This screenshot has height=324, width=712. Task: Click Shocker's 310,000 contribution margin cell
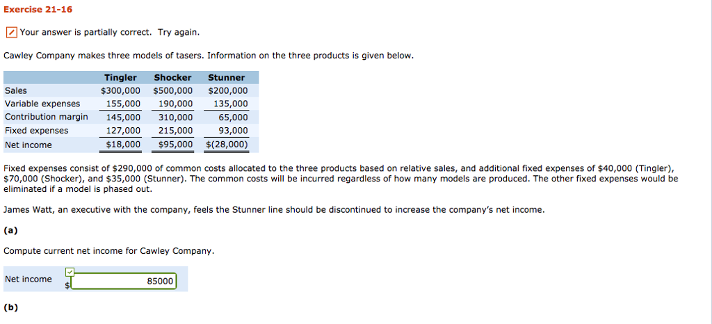point(175,117)
